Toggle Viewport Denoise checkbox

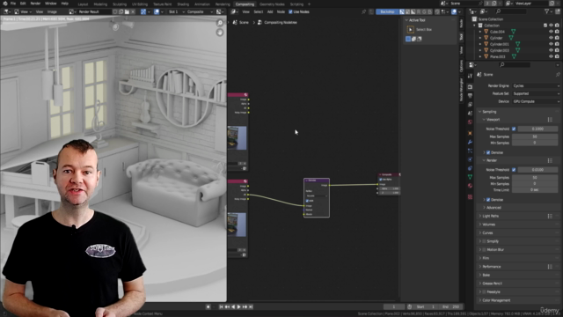[488, 152]
